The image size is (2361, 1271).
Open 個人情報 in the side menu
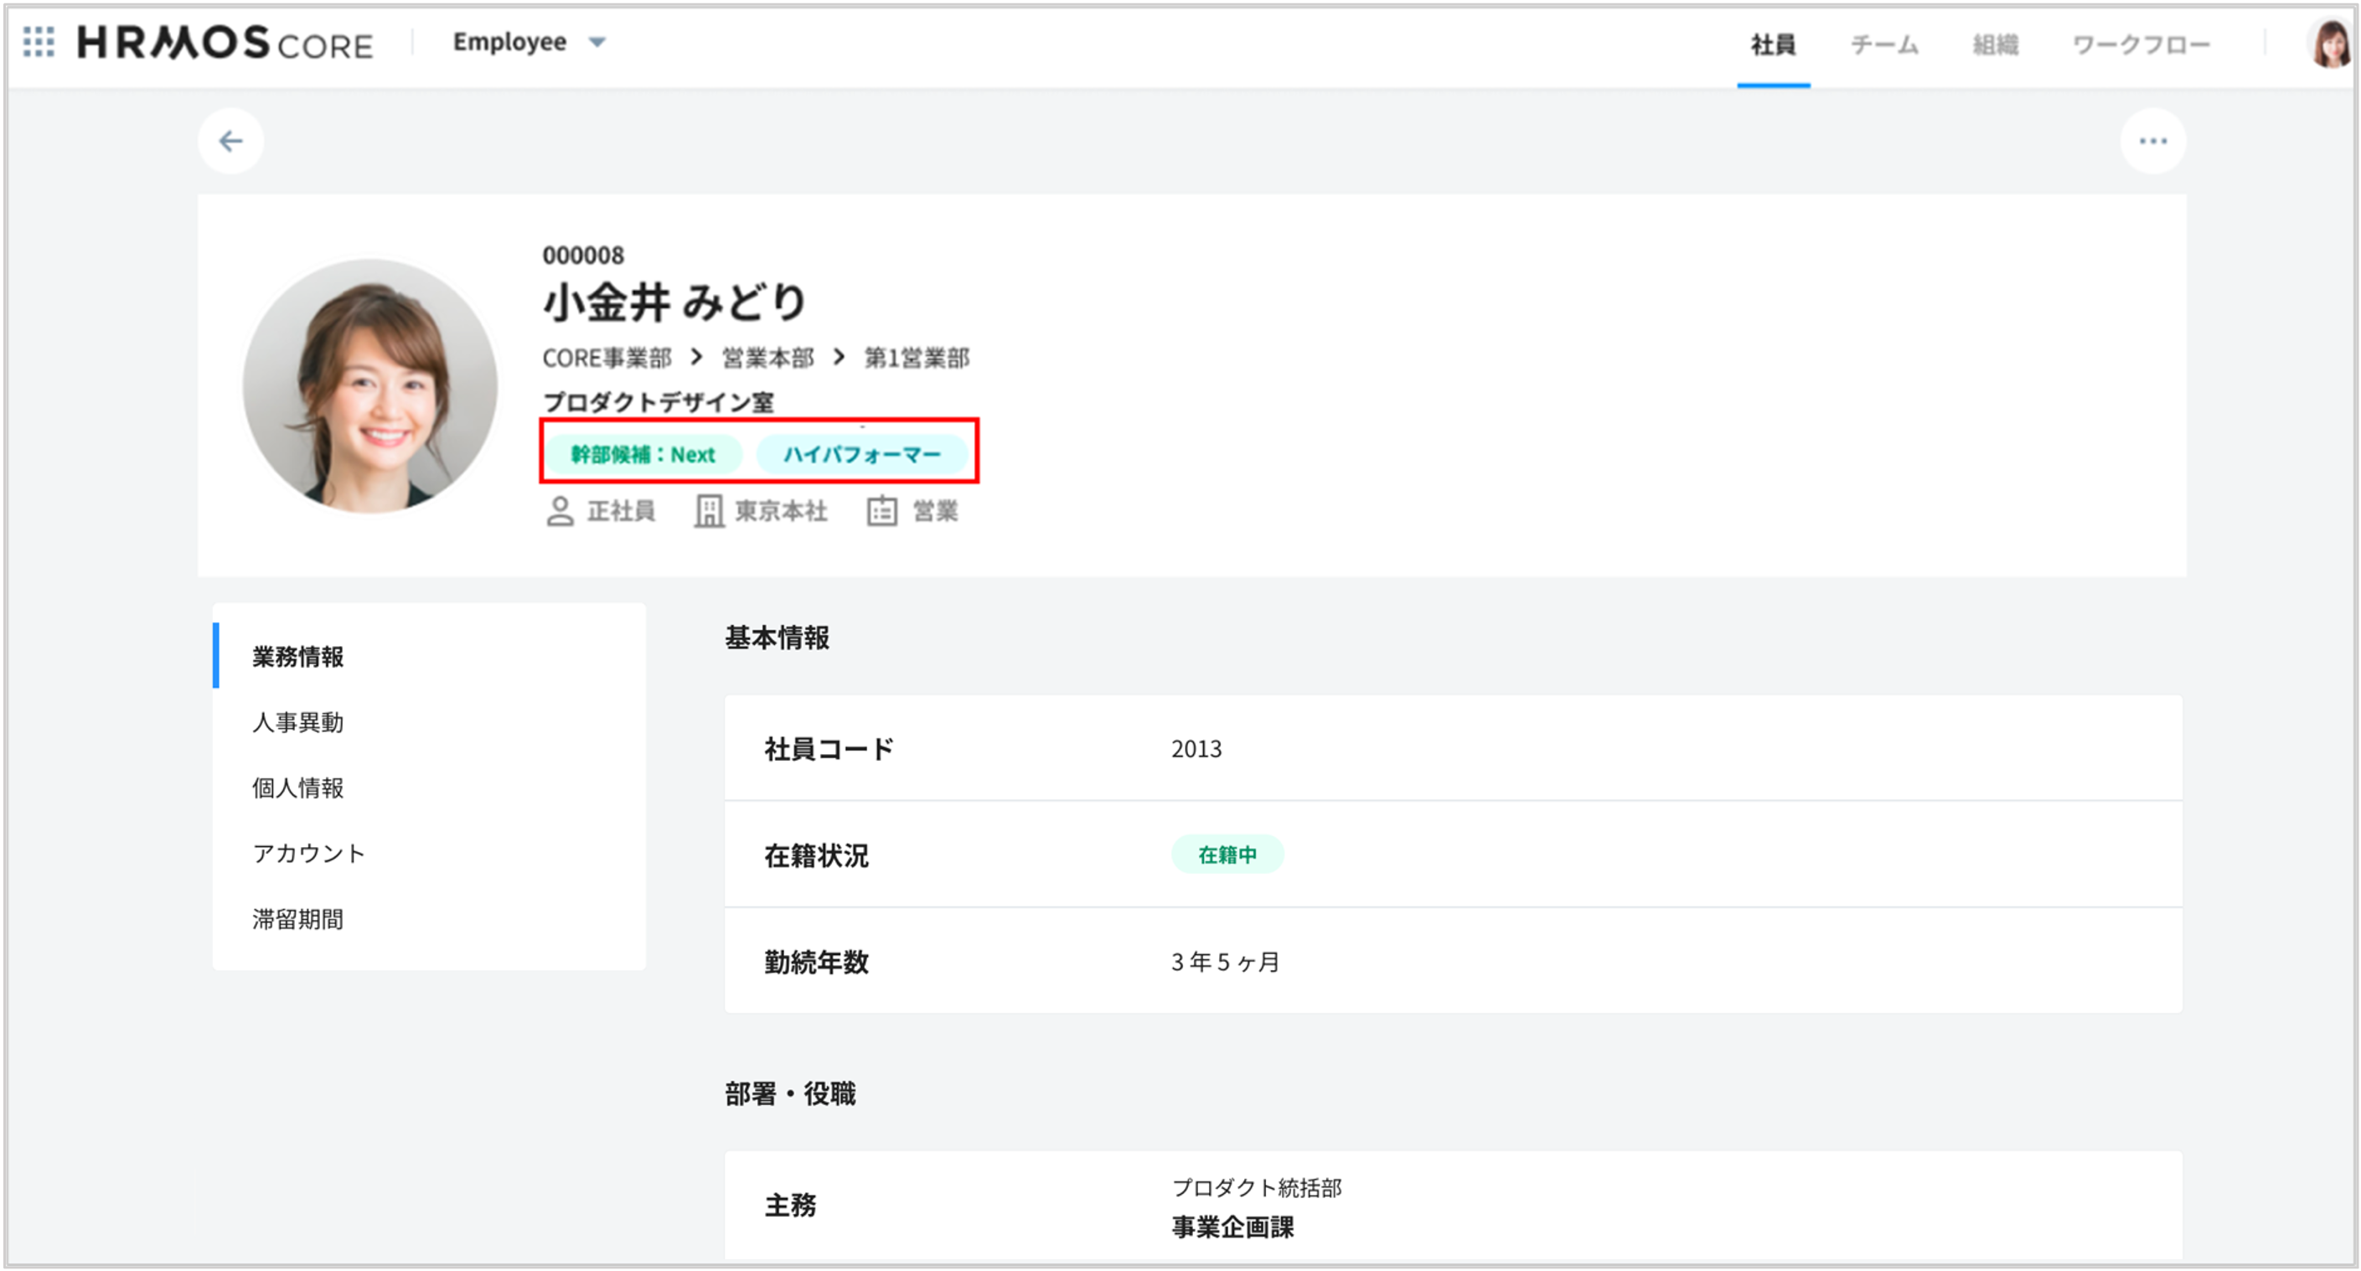pyautogui.click(x=298, y=788)
